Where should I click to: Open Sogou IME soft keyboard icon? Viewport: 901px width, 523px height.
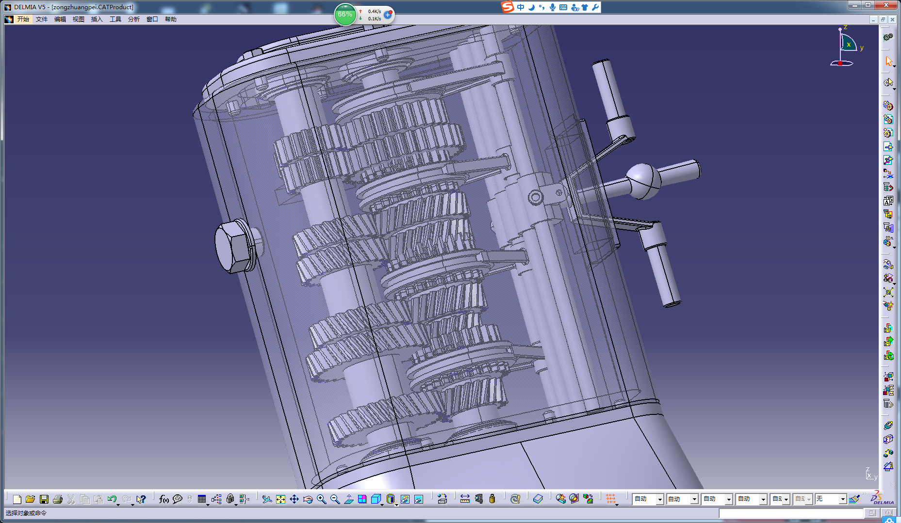coord(563,7)
